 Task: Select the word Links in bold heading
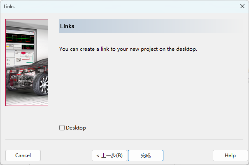(67, 26)
